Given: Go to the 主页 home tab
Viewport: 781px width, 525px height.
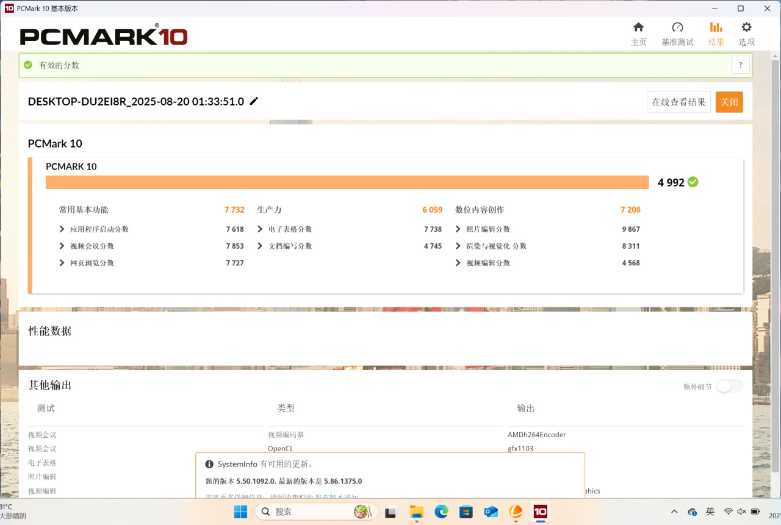Looking at the screenshot, I should point(638,34).
